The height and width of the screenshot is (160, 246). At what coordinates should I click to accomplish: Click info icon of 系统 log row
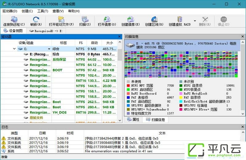tap(4, 151)
